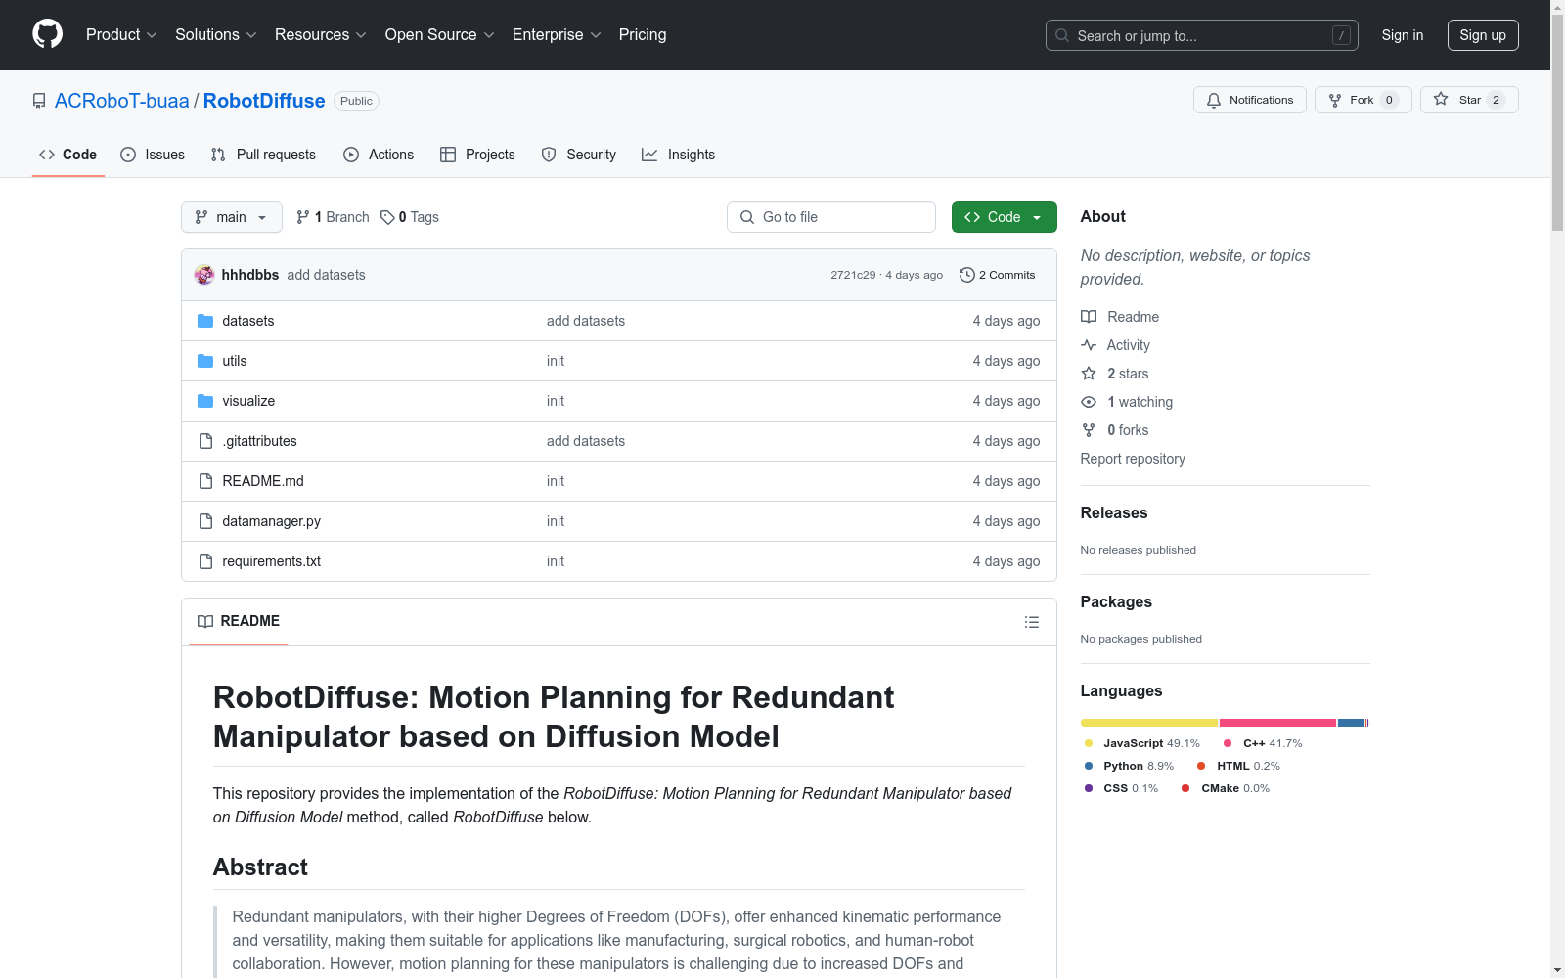The image size is (1565, 978).
Task: Expand the Solutions dropdown
Action: [216, 35]
